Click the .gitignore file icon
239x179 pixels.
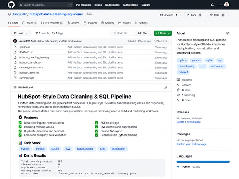15,47
